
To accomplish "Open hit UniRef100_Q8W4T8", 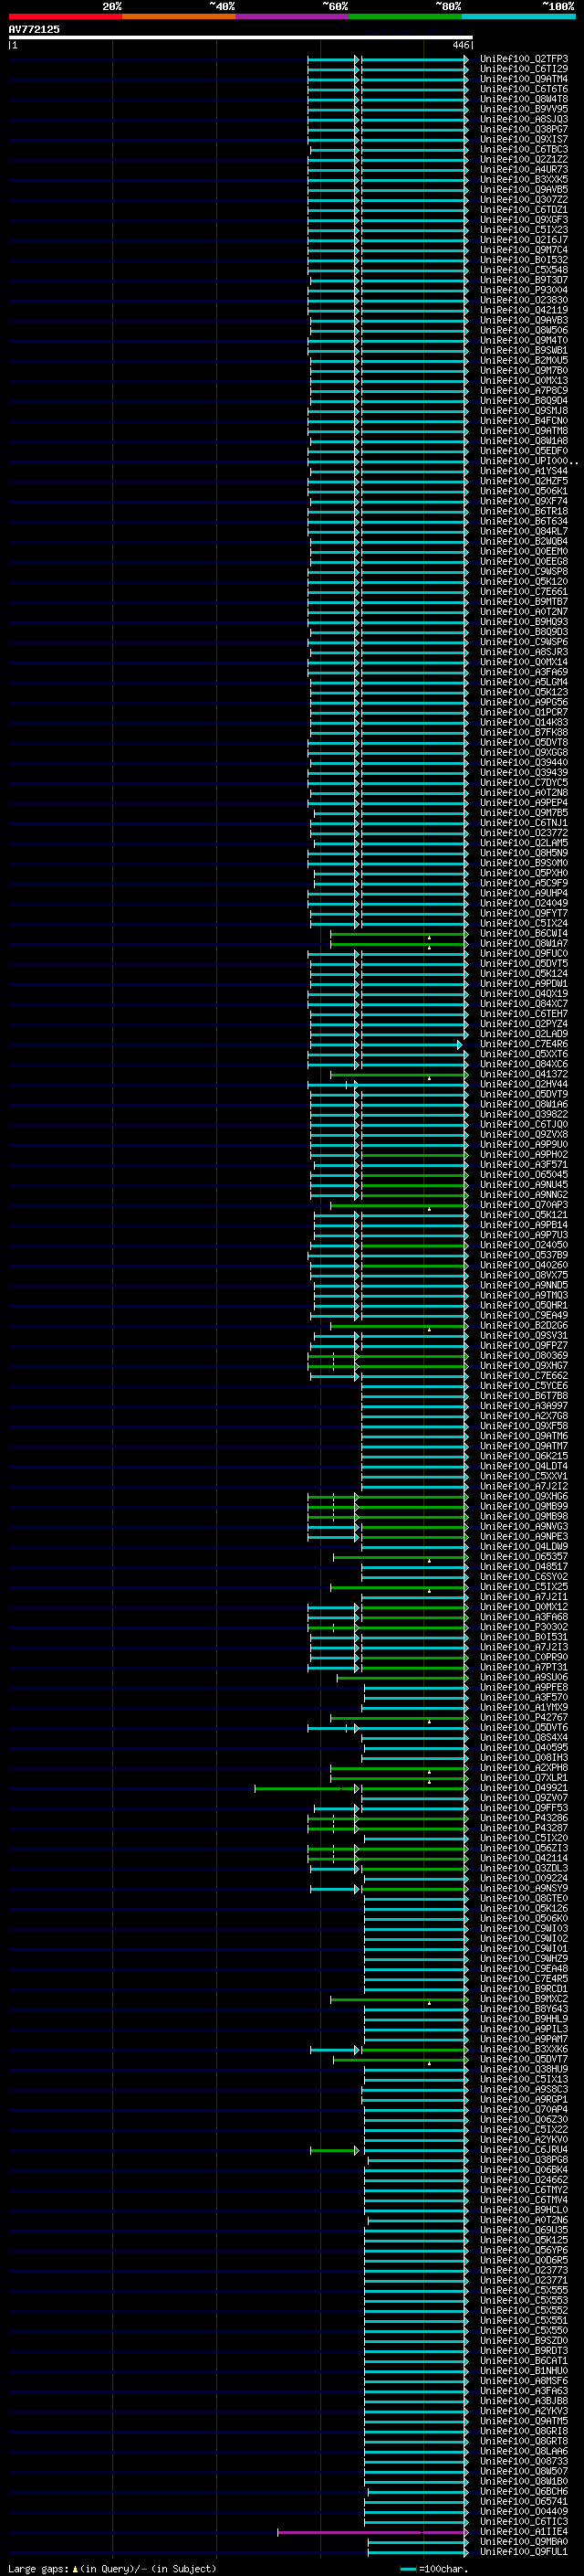I will (x=524, y=99).
